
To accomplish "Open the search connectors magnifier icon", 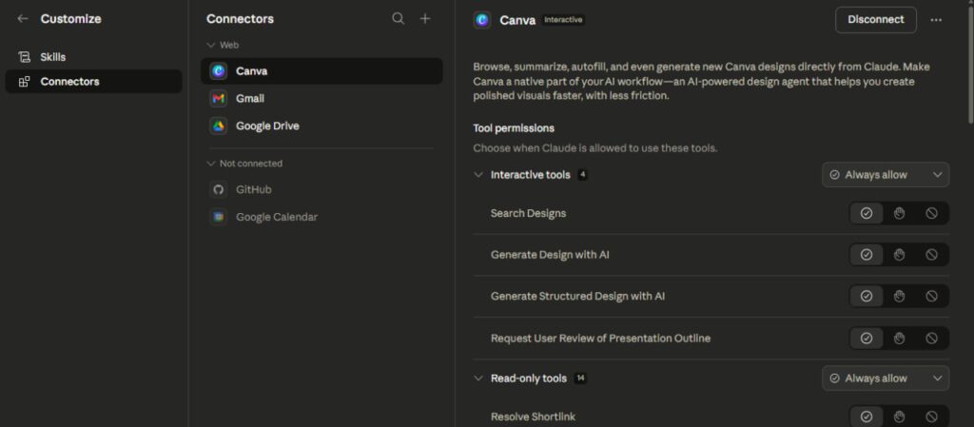I will (399, 19).
